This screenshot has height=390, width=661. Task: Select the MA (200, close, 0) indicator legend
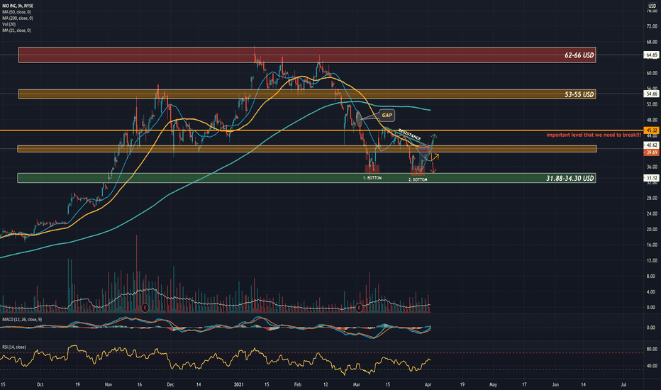coord(17,18)
